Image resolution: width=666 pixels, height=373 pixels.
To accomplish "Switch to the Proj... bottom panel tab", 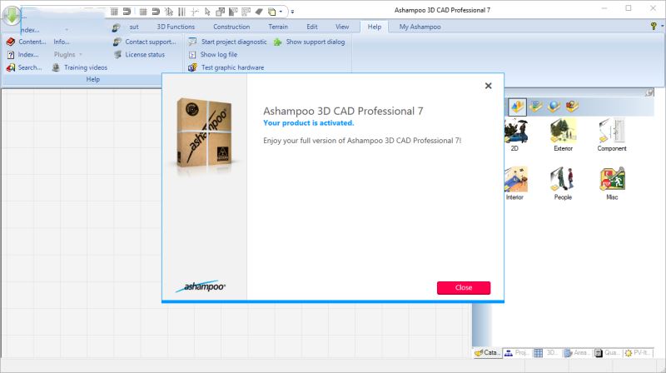I will pyautogui.click(x=517, y=353).
